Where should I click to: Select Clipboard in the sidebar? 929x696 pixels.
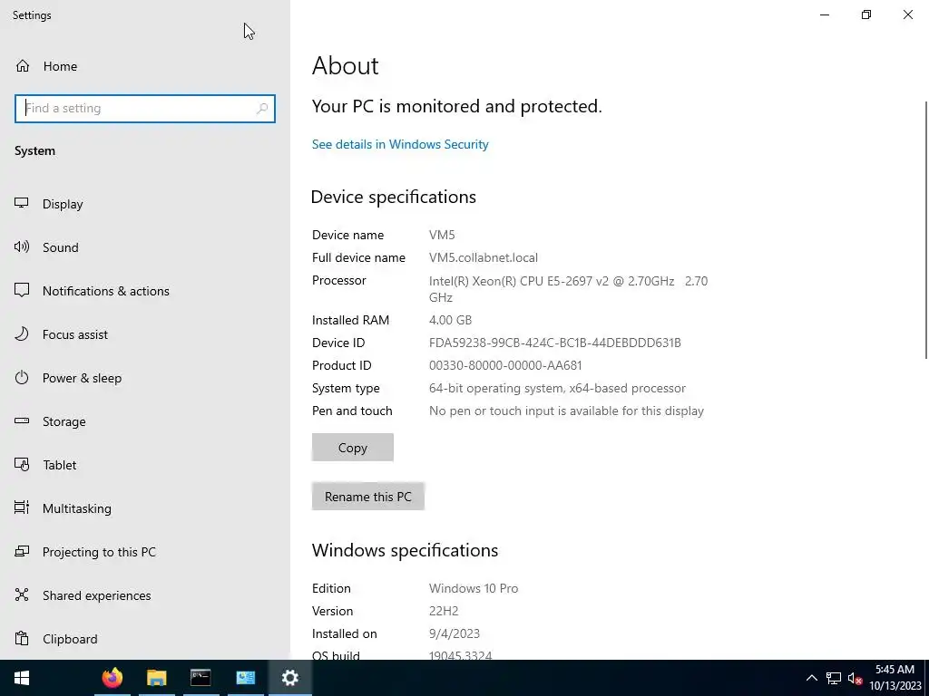click(145, 639)
